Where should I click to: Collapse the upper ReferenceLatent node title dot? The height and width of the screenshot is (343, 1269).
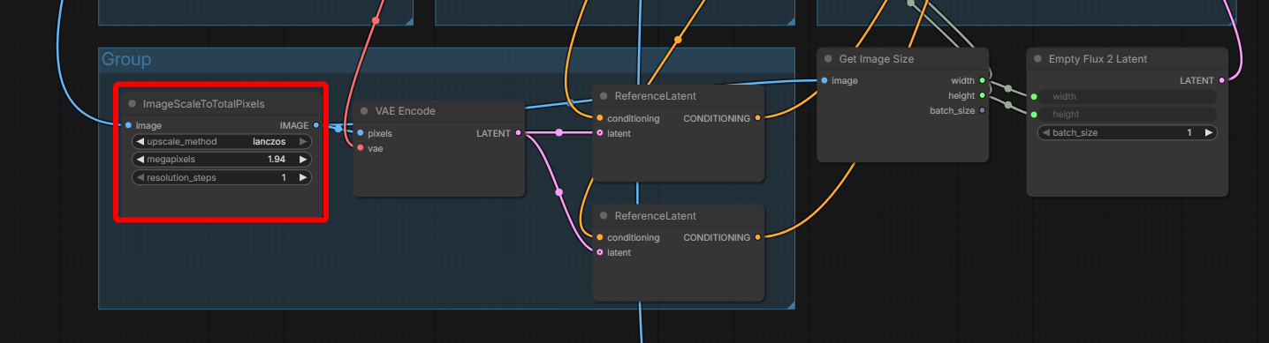604,96
